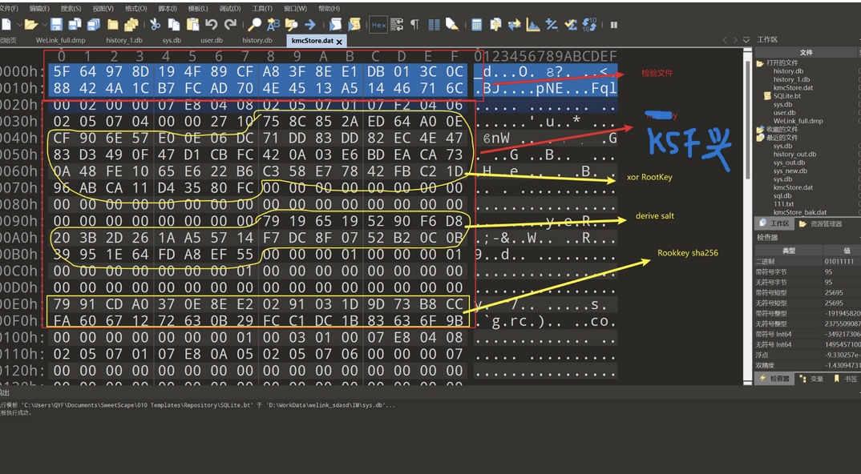Open the Histogram chart icon
The width and height of the screenshot is (861, 474).
(x=532, y=24)
